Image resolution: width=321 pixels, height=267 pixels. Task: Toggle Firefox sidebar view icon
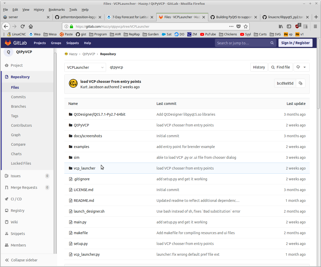(x=289, y=26)
